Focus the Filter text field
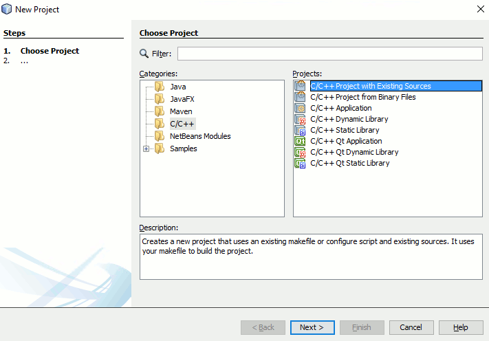Image resolution: width=489 pixels, height=341 pixels. tap(330, 54)
